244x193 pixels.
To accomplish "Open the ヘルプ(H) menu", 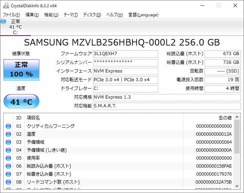I will coord(115,15).
